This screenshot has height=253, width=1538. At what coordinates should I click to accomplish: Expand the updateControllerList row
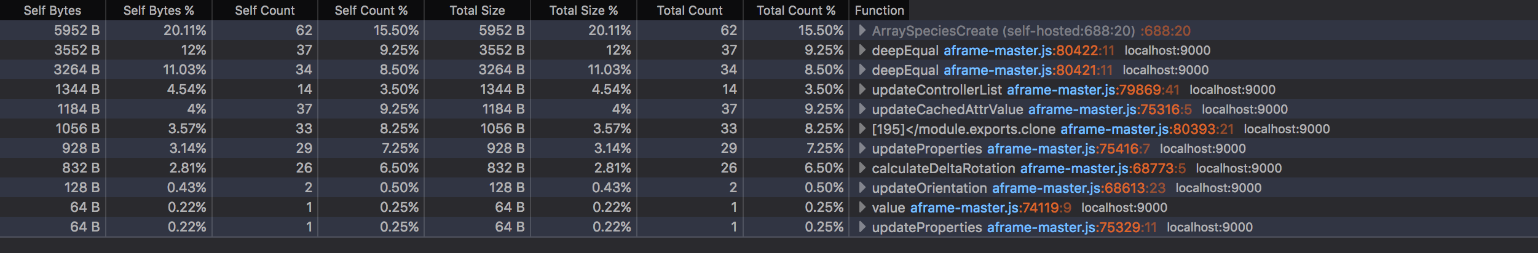click(862, 89)
